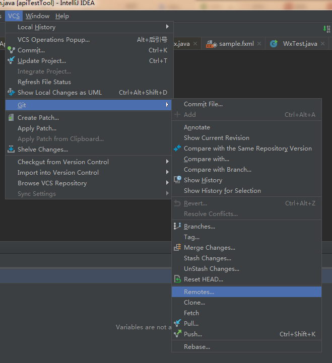The image size is (332, 363).
Task: Expand Checkout from Version Control arrow
Action: (167, 161)
